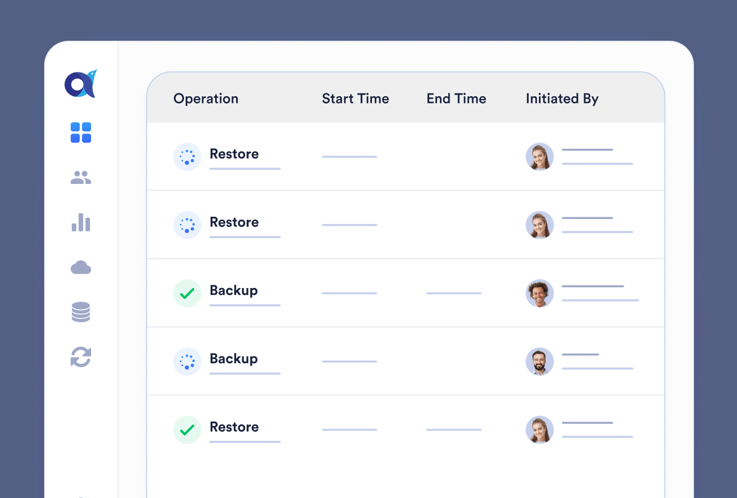
Task: Open the dashboard grid icon
Action: coord(81,133)
